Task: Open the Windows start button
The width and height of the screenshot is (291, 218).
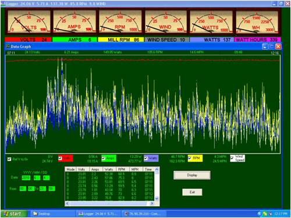Action: (13, 213)
